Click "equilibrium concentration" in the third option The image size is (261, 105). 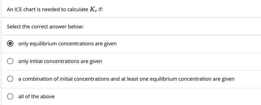[181, 79]
